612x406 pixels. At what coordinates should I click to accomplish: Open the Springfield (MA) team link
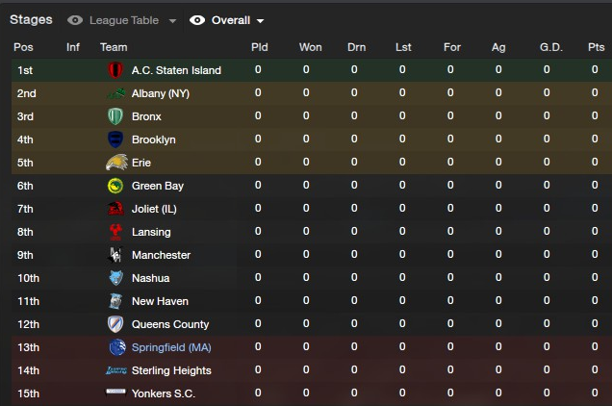pyautogui.click(x=171, y=347)
